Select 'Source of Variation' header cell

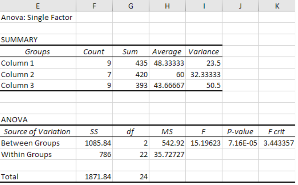(38, 131)
